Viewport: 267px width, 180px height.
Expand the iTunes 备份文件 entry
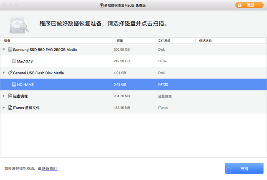point(4,108)
